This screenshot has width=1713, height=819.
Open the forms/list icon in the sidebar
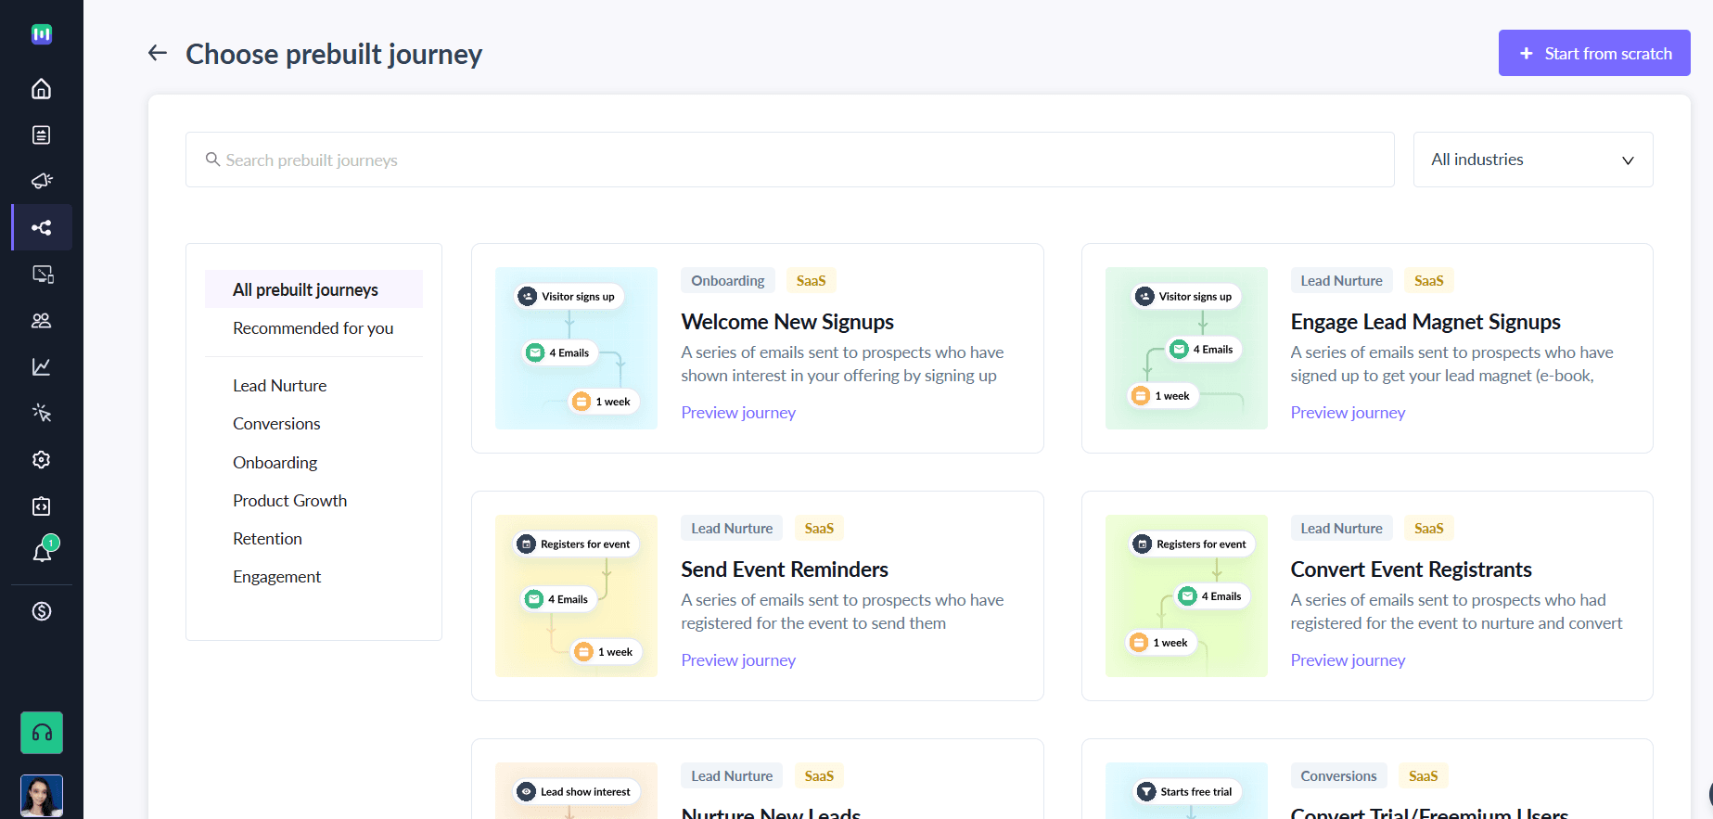pyautogui.click(x=41, y=135)
